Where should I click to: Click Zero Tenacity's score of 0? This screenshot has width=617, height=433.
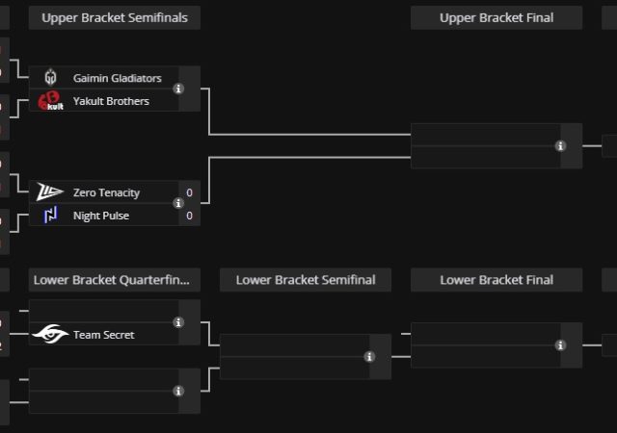pos(189,192)
